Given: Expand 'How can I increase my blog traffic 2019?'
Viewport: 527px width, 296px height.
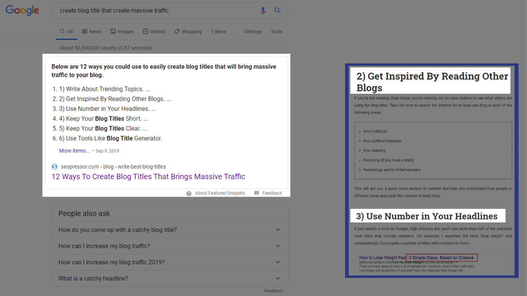Looking at the screenshot, I should tap(170, 262).
